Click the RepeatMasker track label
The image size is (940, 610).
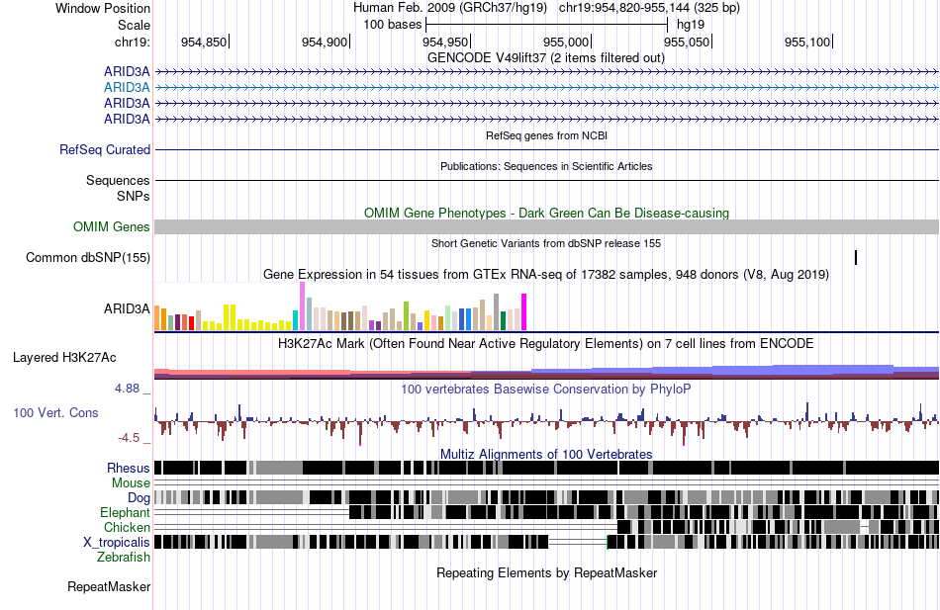pos(109,587)
